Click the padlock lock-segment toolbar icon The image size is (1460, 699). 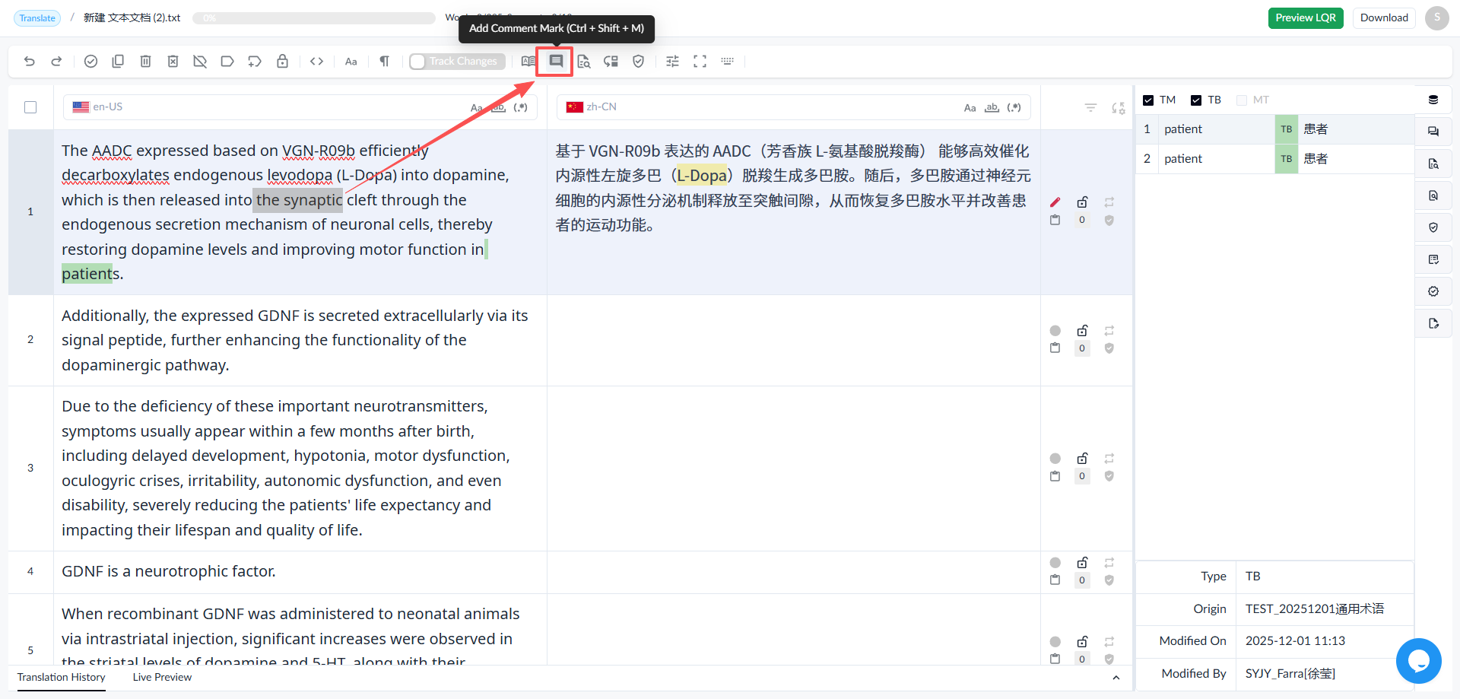coord(282,62)
